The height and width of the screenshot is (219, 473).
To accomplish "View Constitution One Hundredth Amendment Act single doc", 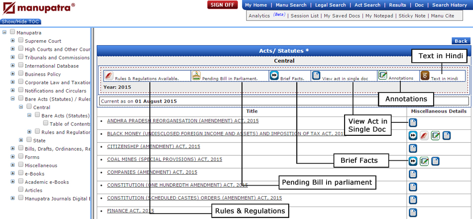I will [413, 187].
